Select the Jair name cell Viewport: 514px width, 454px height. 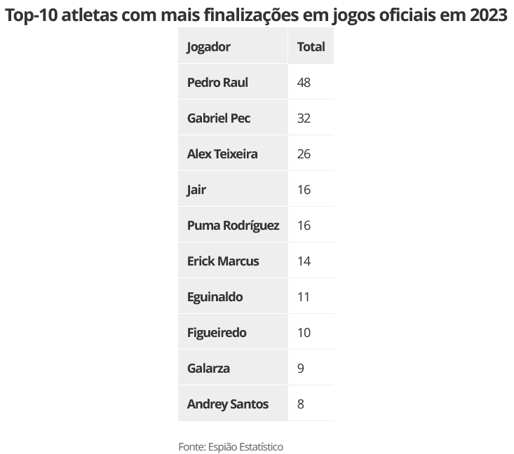coord(197,190)
